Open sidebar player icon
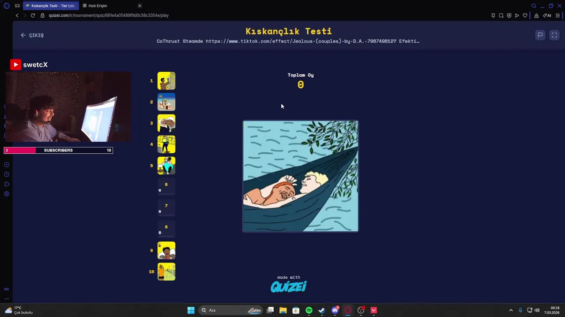 7,165
